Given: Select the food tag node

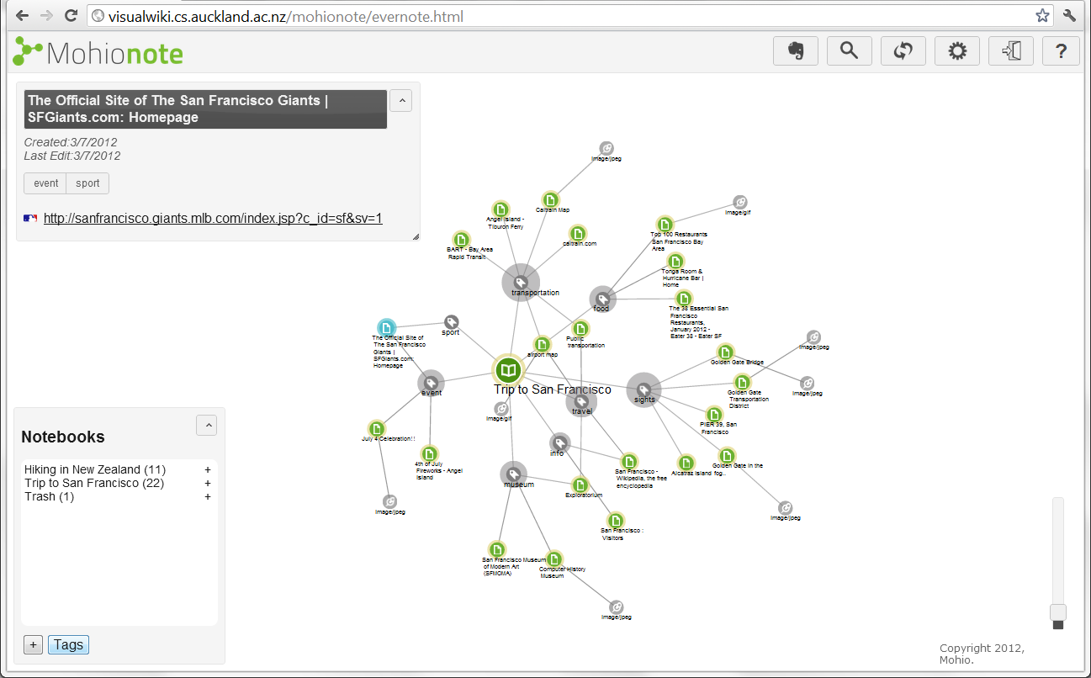Looking at the screenshot, I should tap(602, 299).
